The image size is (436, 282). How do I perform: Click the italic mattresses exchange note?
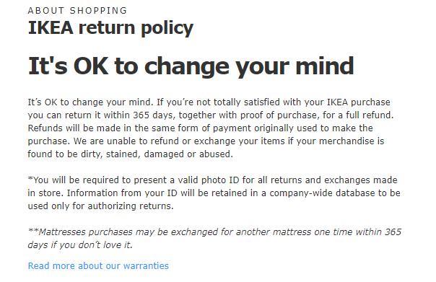coord(214,239)
